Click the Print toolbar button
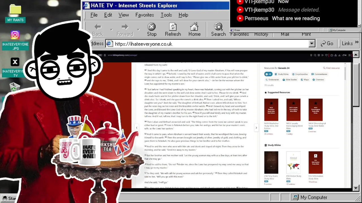Screen dimensions: 362x203 (306, 34)
